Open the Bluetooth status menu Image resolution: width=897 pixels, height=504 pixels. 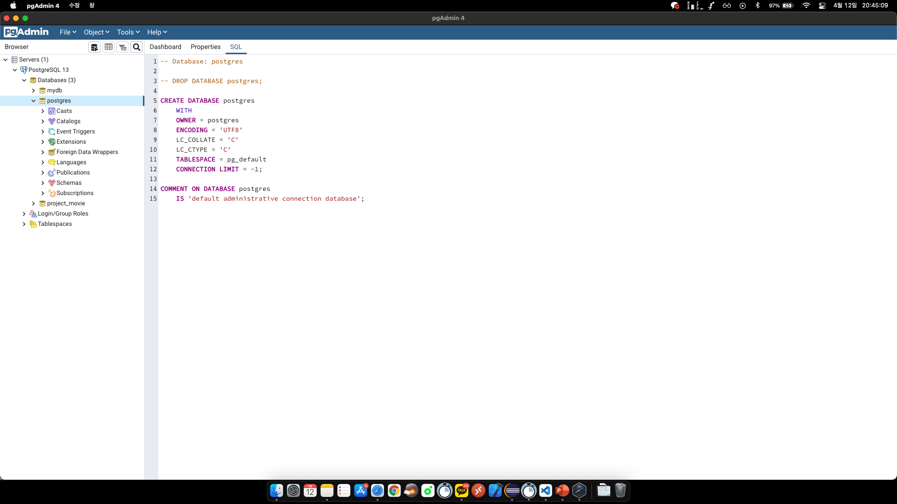coord(758,6)
